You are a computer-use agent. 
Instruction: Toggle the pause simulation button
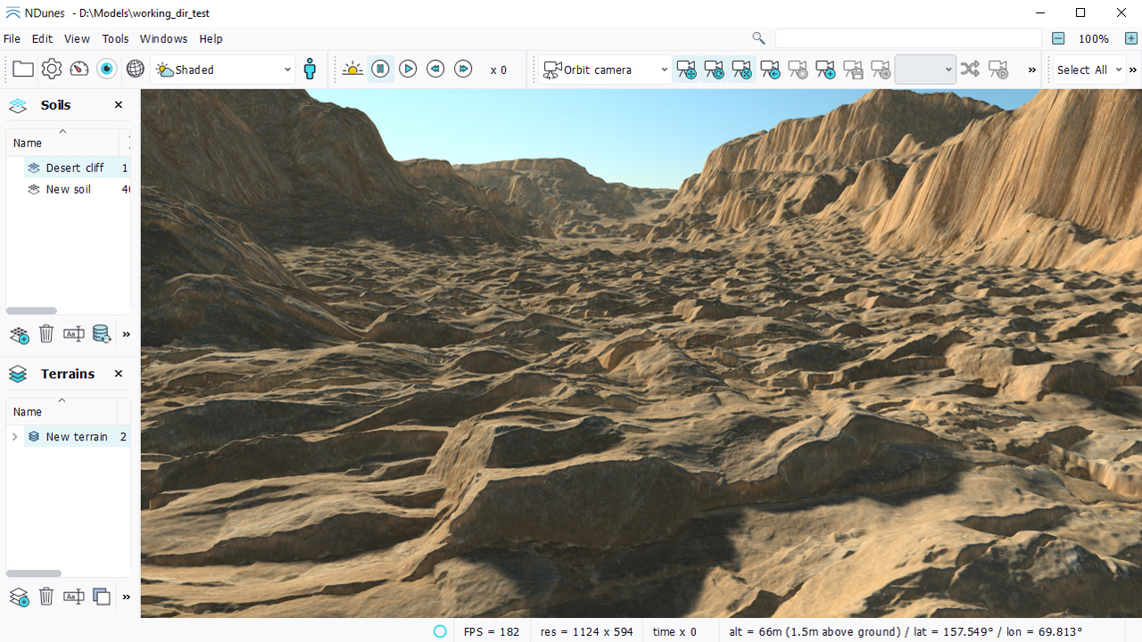(380, 70)
